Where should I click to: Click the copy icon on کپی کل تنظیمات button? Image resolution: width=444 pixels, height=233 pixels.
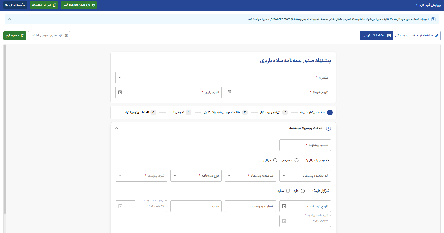coord(55,5)
